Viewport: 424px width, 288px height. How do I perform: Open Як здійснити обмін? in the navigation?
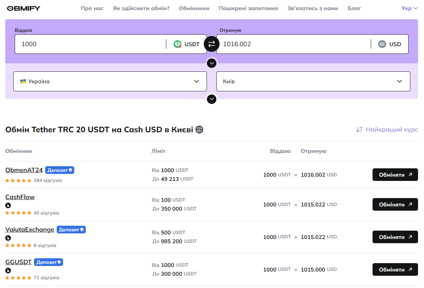tap(141, 8)
